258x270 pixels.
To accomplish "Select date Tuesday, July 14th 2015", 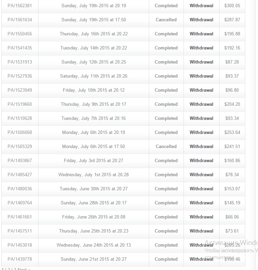I will (94, 48).
